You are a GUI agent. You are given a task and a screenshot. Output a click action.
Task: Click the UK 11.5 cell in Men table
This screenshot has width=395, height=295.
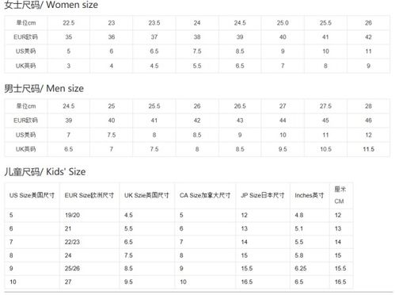[x=368, y=149]
